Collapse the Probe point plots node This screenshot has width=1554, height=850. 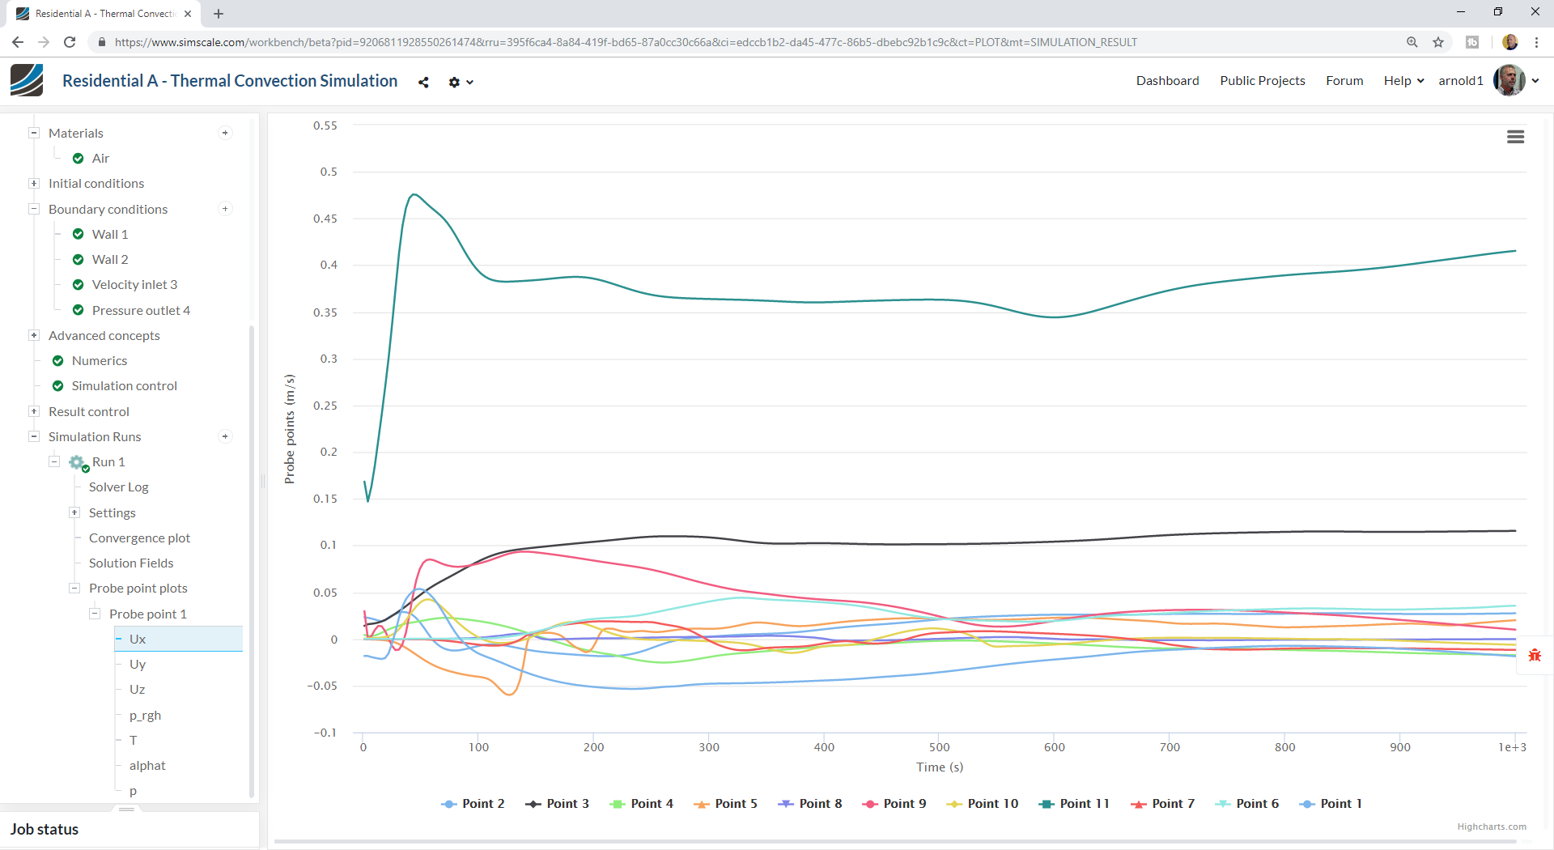click(x=74, y=589)
